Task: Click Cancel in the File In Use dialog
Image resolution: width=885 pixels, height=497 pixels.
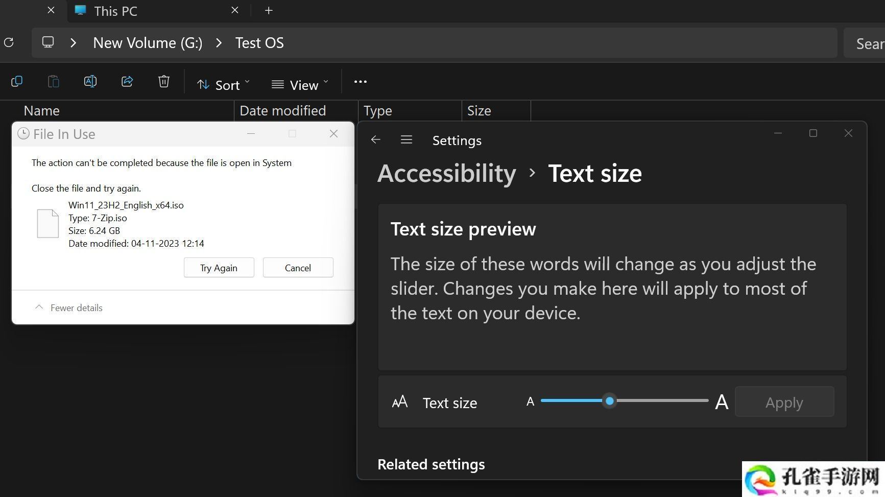Action: point(298,267)
